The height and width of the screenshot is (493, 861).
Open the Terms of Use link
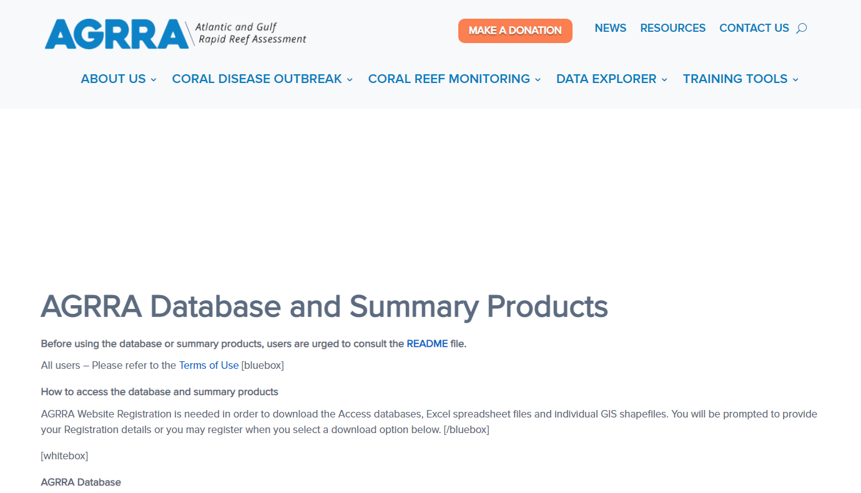click(x=209, y=366)
